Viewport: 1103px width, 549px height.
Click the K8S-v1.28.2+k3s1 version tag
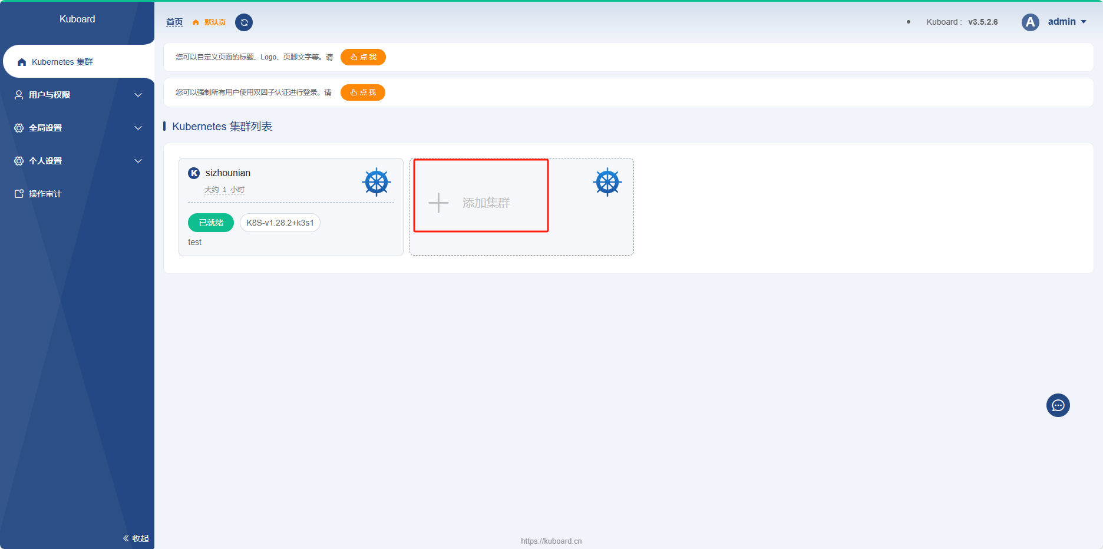tap(280, 223)
